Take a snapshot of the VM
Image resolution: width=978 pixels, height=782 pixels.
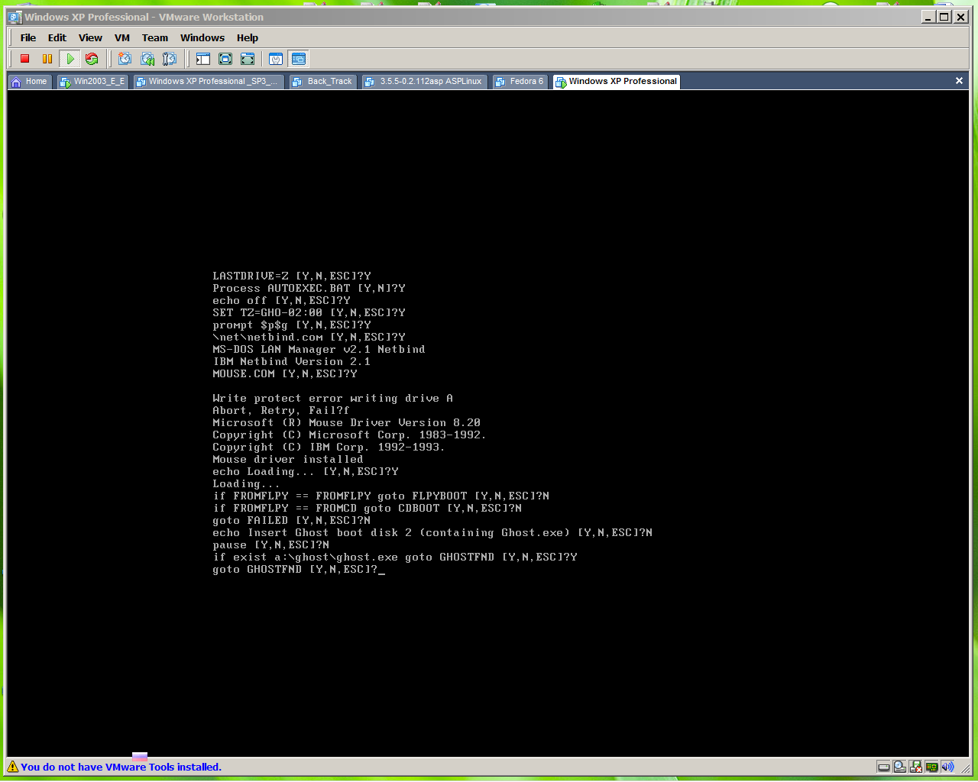[125, 59]
